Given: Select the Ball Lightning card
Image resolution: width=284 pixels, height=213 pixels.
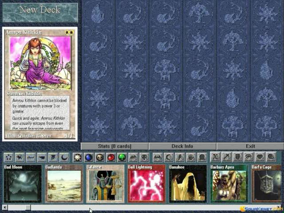Looking at the screenshot, I should (146, 184).
